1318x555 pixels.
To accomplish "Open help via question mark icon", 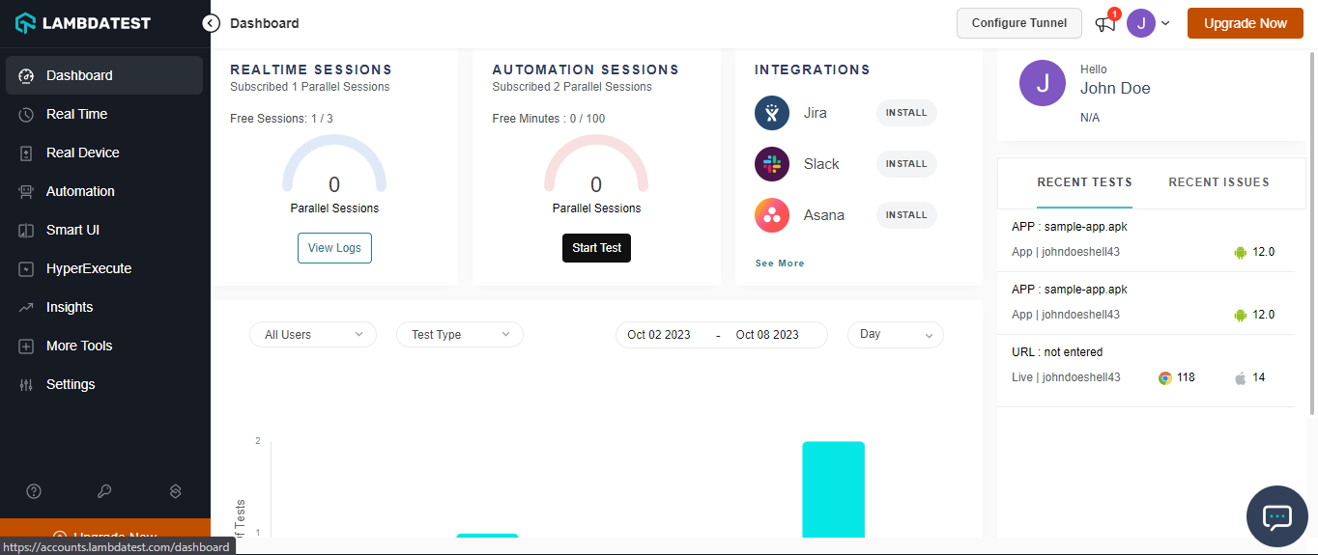I will pyautogui.click(x=34, y=491).
